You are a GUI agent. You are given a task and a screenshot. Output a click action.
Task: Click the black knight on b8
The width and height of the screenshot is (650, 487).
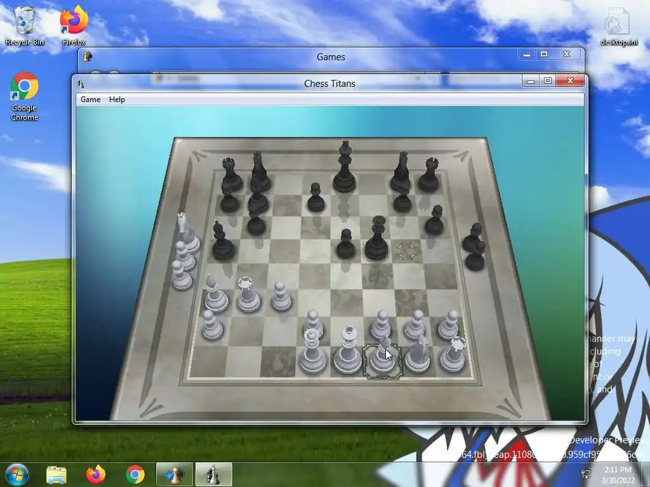(260, 172)
